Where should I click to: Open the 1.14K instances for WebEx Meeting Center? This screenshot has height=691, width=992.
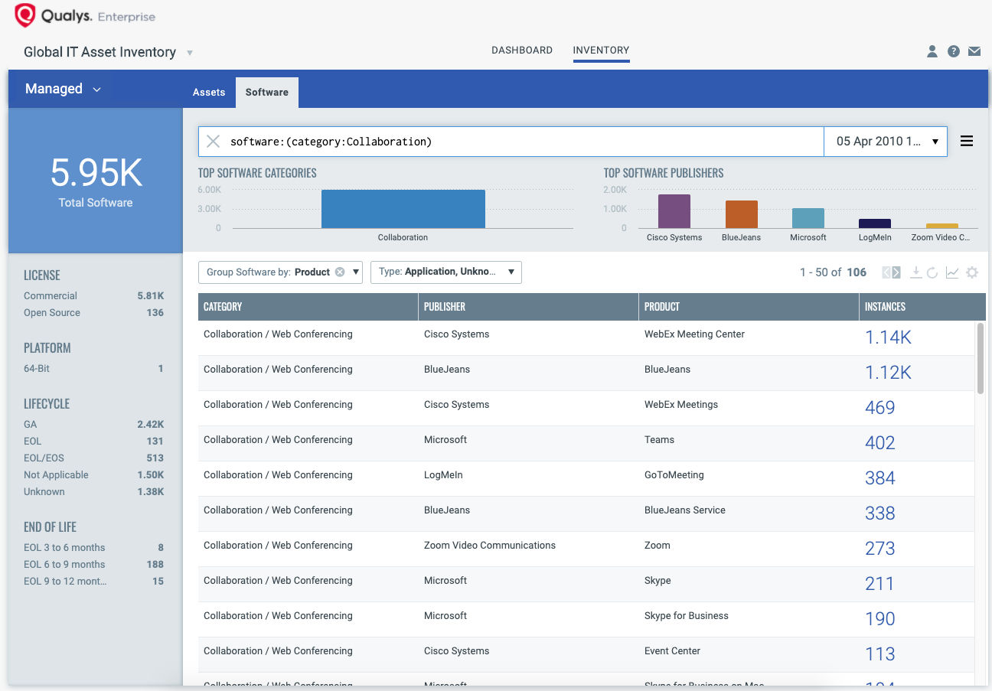888,337
